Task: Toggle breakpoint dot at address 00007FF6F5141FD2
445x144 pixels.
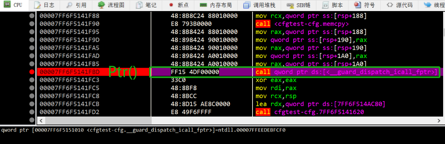Action: click(32, 112)
